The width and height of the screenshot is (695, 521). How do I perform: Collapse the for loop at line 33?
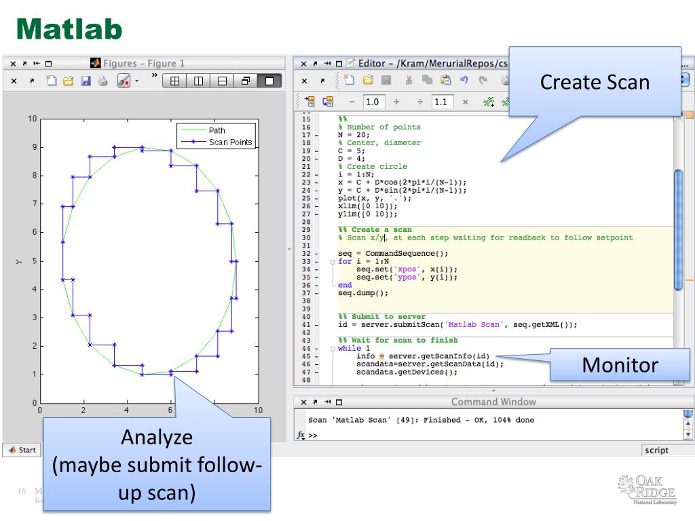coord(333,262)
